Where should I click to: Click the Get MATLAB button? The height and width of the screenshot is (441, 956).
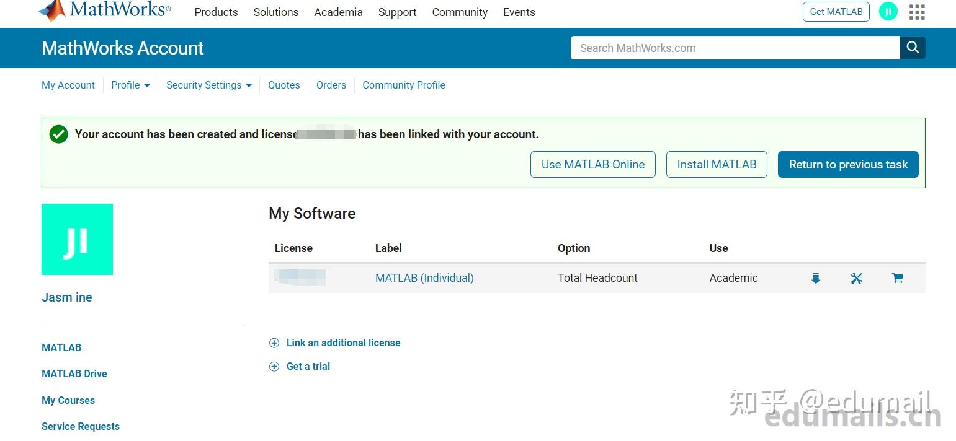pos(836,12)
